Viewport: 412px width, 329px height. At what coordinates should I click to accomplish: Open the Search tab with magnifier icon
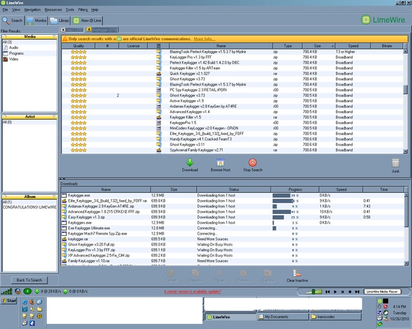(x=13, y=21)
